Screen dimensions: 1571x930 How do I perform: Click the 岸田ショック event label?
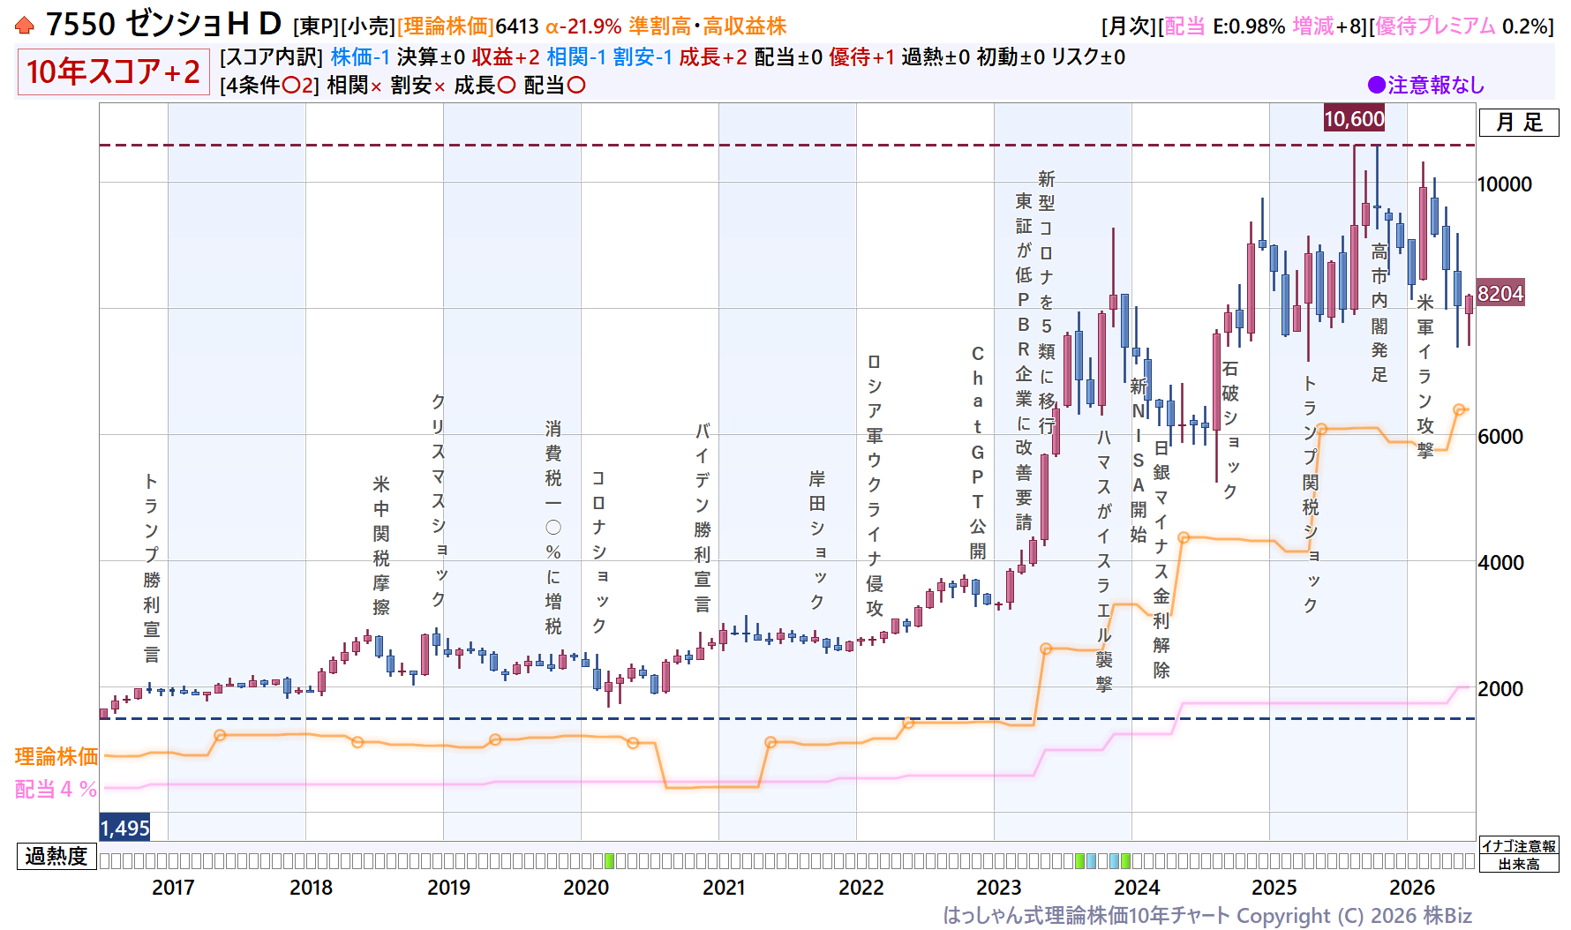pyautogui.click(x=817, y=540)
